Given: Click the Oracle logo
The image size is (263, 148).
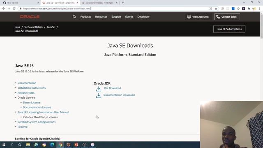Looking at the screenshot, I should [x=30, y=16].
